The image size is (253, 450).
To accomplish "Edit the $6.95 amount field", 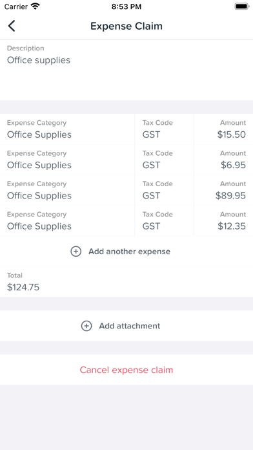I will pos(223,160).
